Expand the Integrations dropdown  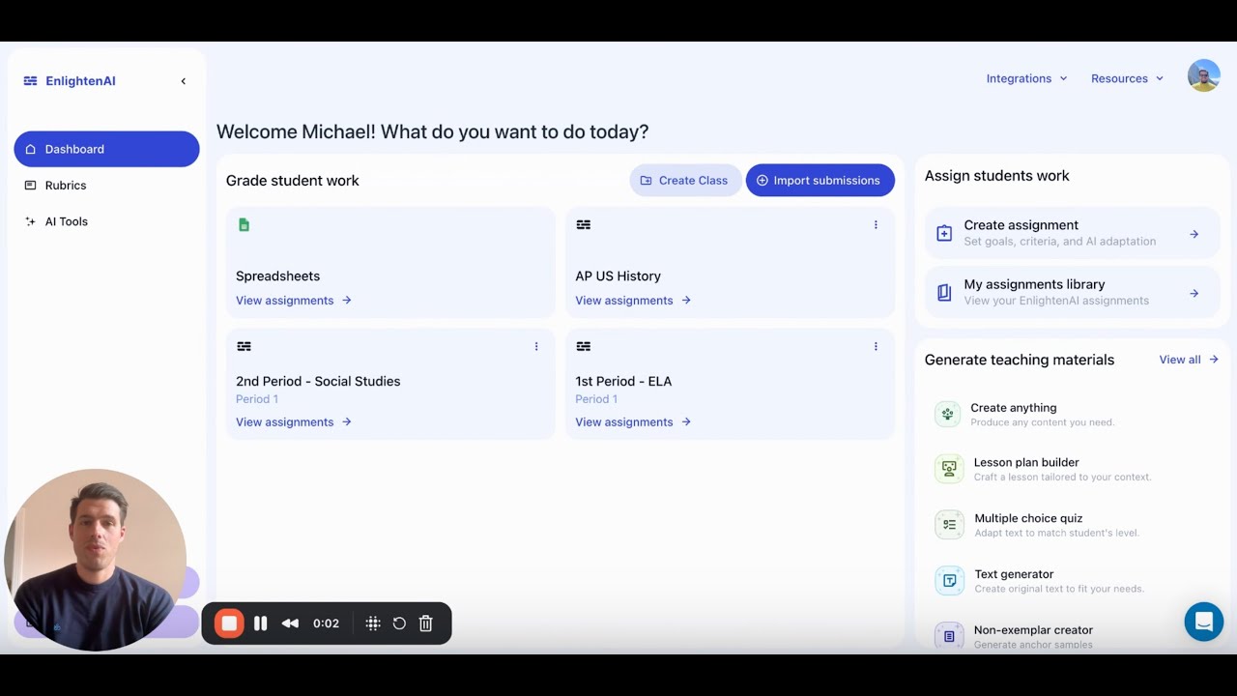1026,78
